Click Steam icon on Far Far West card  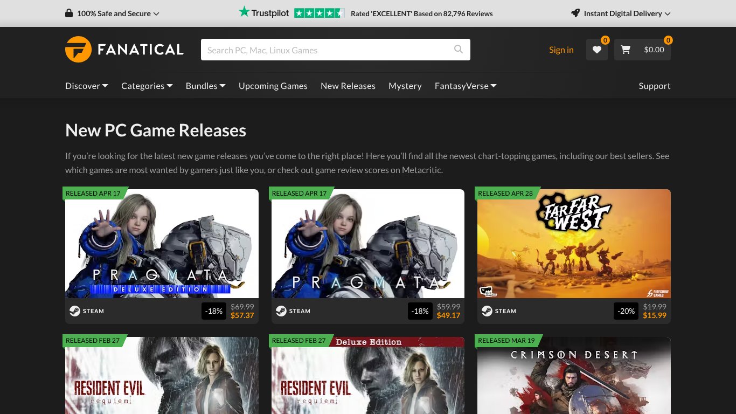point(487,311)
